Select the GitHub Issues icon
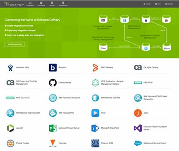 click(53, 83)
